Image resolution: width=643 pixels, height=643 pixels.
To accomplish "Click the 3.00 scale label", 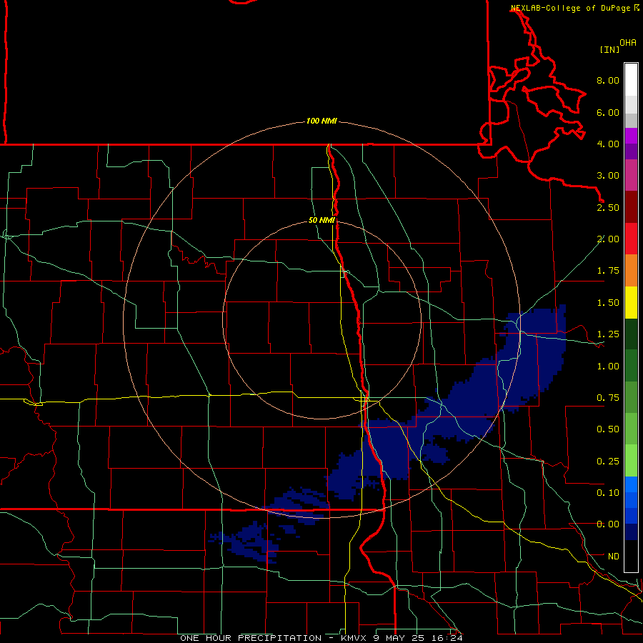I will coord(608,176).
